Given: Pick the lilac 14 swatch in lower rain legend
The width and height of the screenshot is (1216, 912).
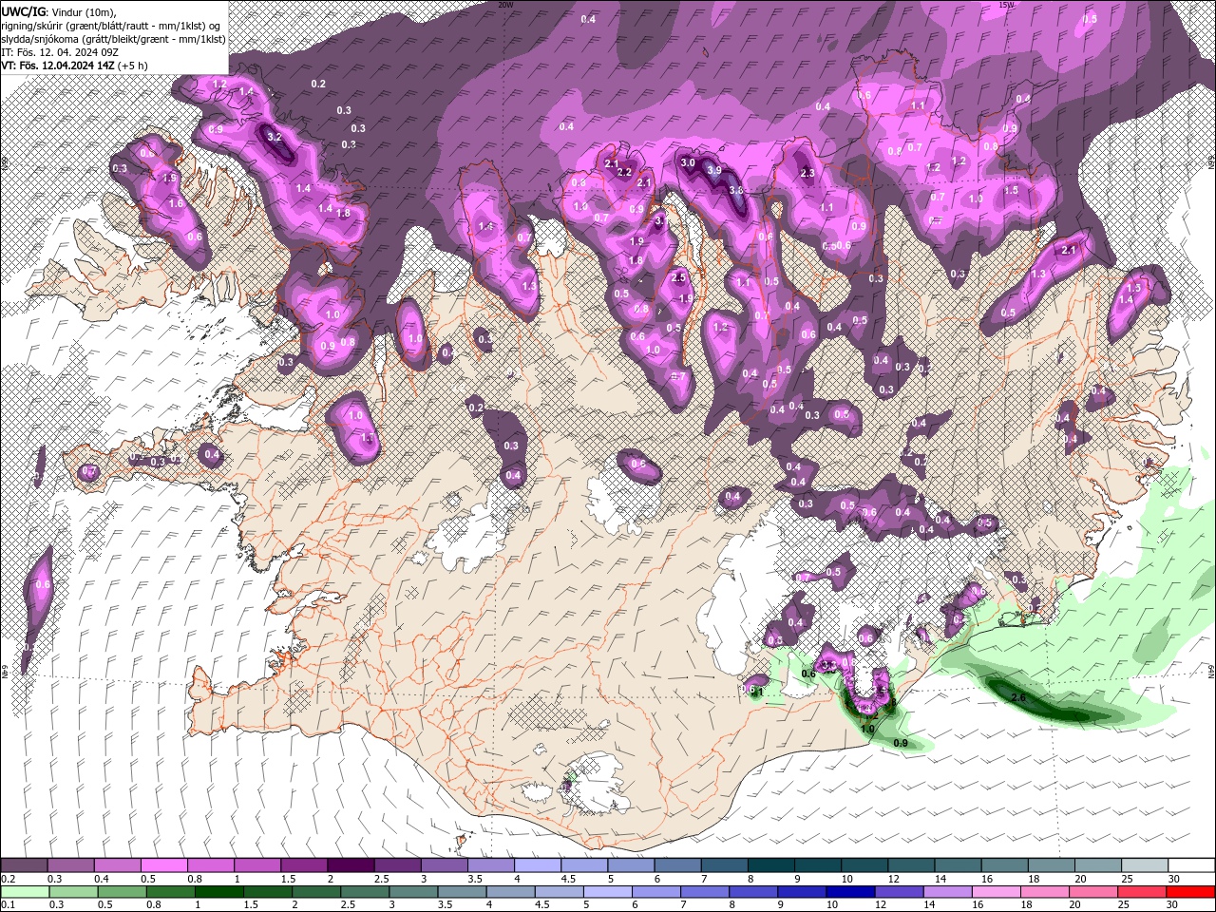Looking at the screenshot, I should click(x=947, y=892).
